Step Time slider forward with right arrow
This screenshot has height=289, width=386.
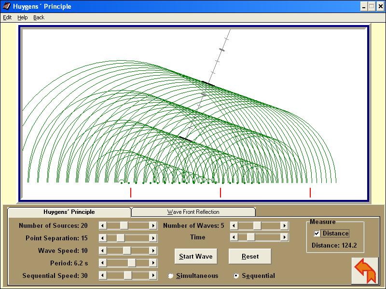(284, 237)
